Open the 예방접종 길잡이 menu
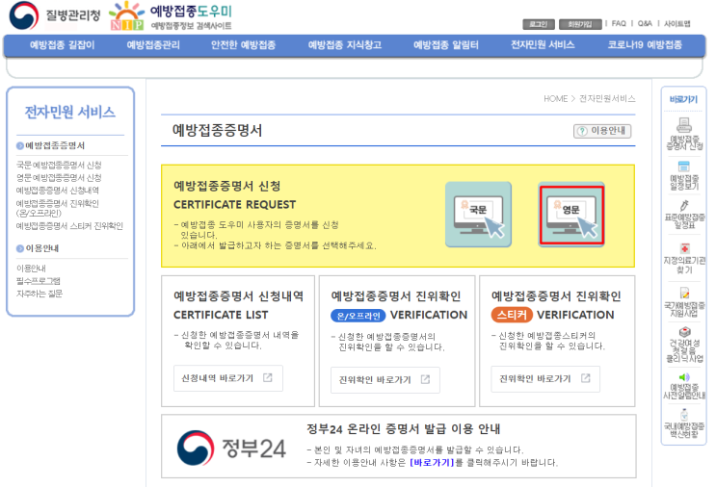 (x=62, y=44)
